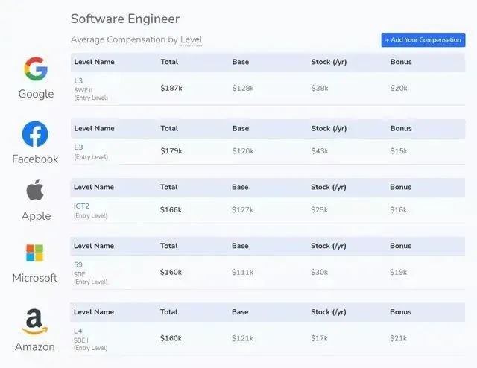Screen dimensions: 477x368
Task: Click the Apple logo icon
Action: (35, 190)
